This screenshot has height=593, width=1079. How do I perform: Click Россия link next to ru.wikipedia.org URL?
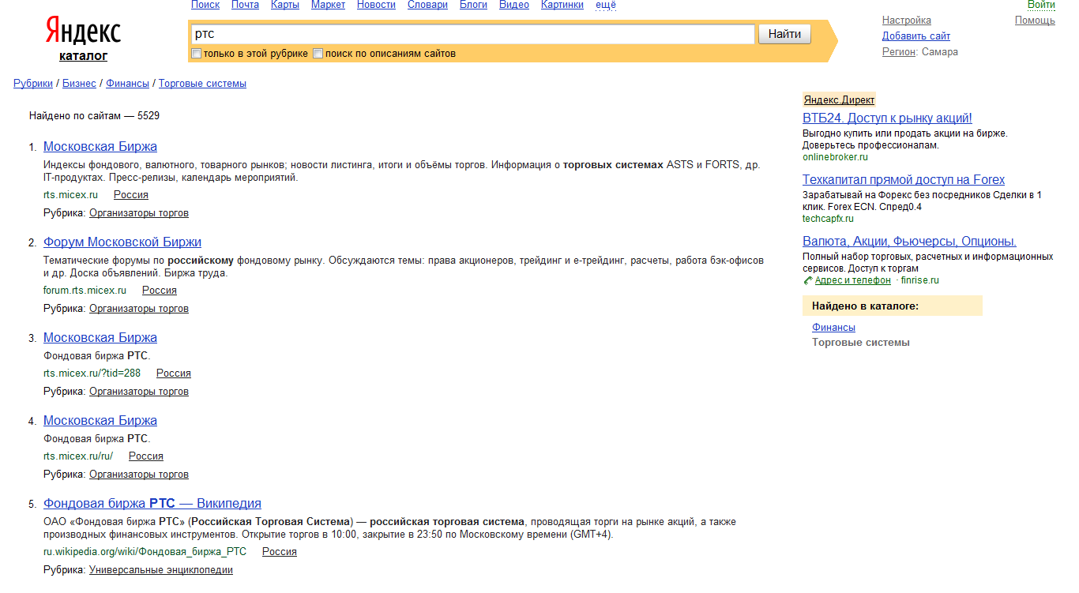click(x=280, y=552)
